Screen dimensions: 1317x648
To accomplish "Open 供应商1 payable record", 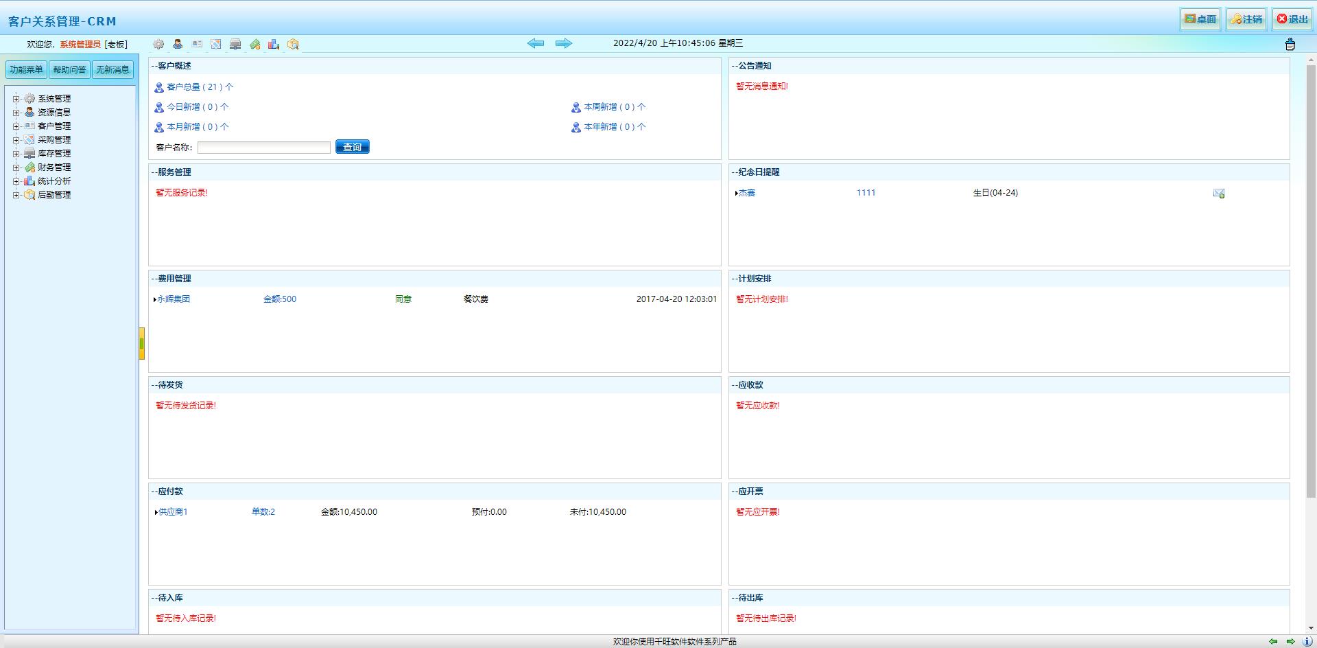I will [x=173, y=512].
